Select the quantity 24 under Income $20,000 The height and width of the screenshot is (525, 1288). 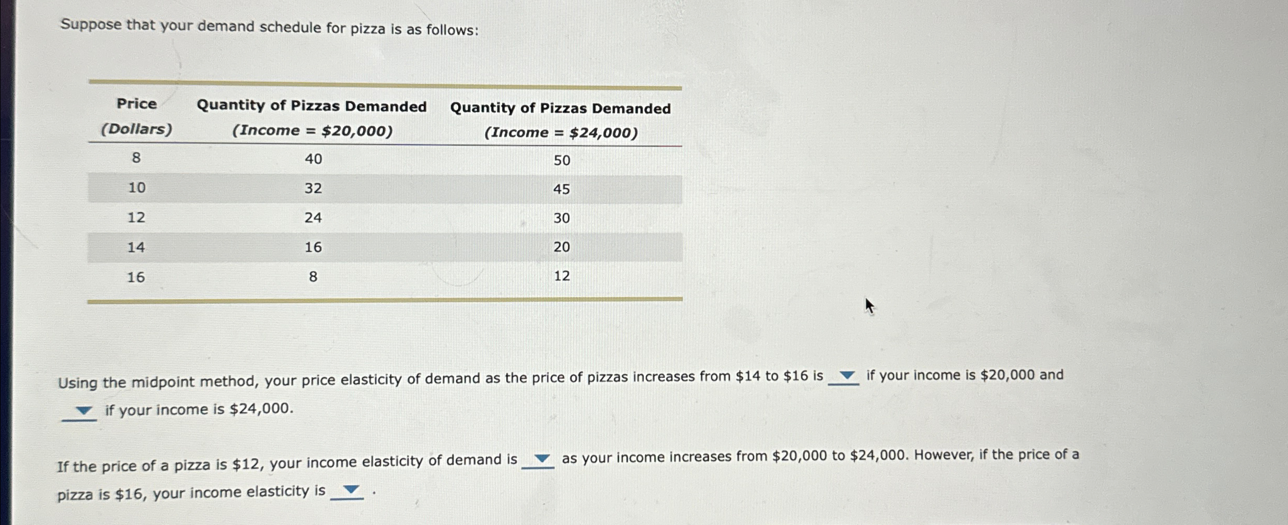point(314,218)
